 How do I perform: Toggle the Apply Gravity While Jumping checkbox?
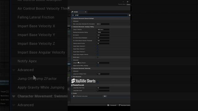[x=98, y=66]
